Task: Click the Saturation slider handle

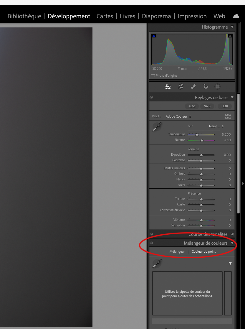Action: (x=201, y=226)
